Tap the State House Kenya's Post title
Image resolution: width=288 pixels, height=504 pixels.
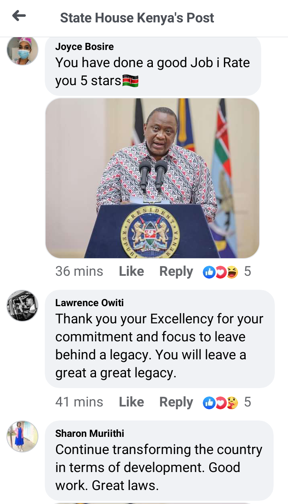pos(137,18)
